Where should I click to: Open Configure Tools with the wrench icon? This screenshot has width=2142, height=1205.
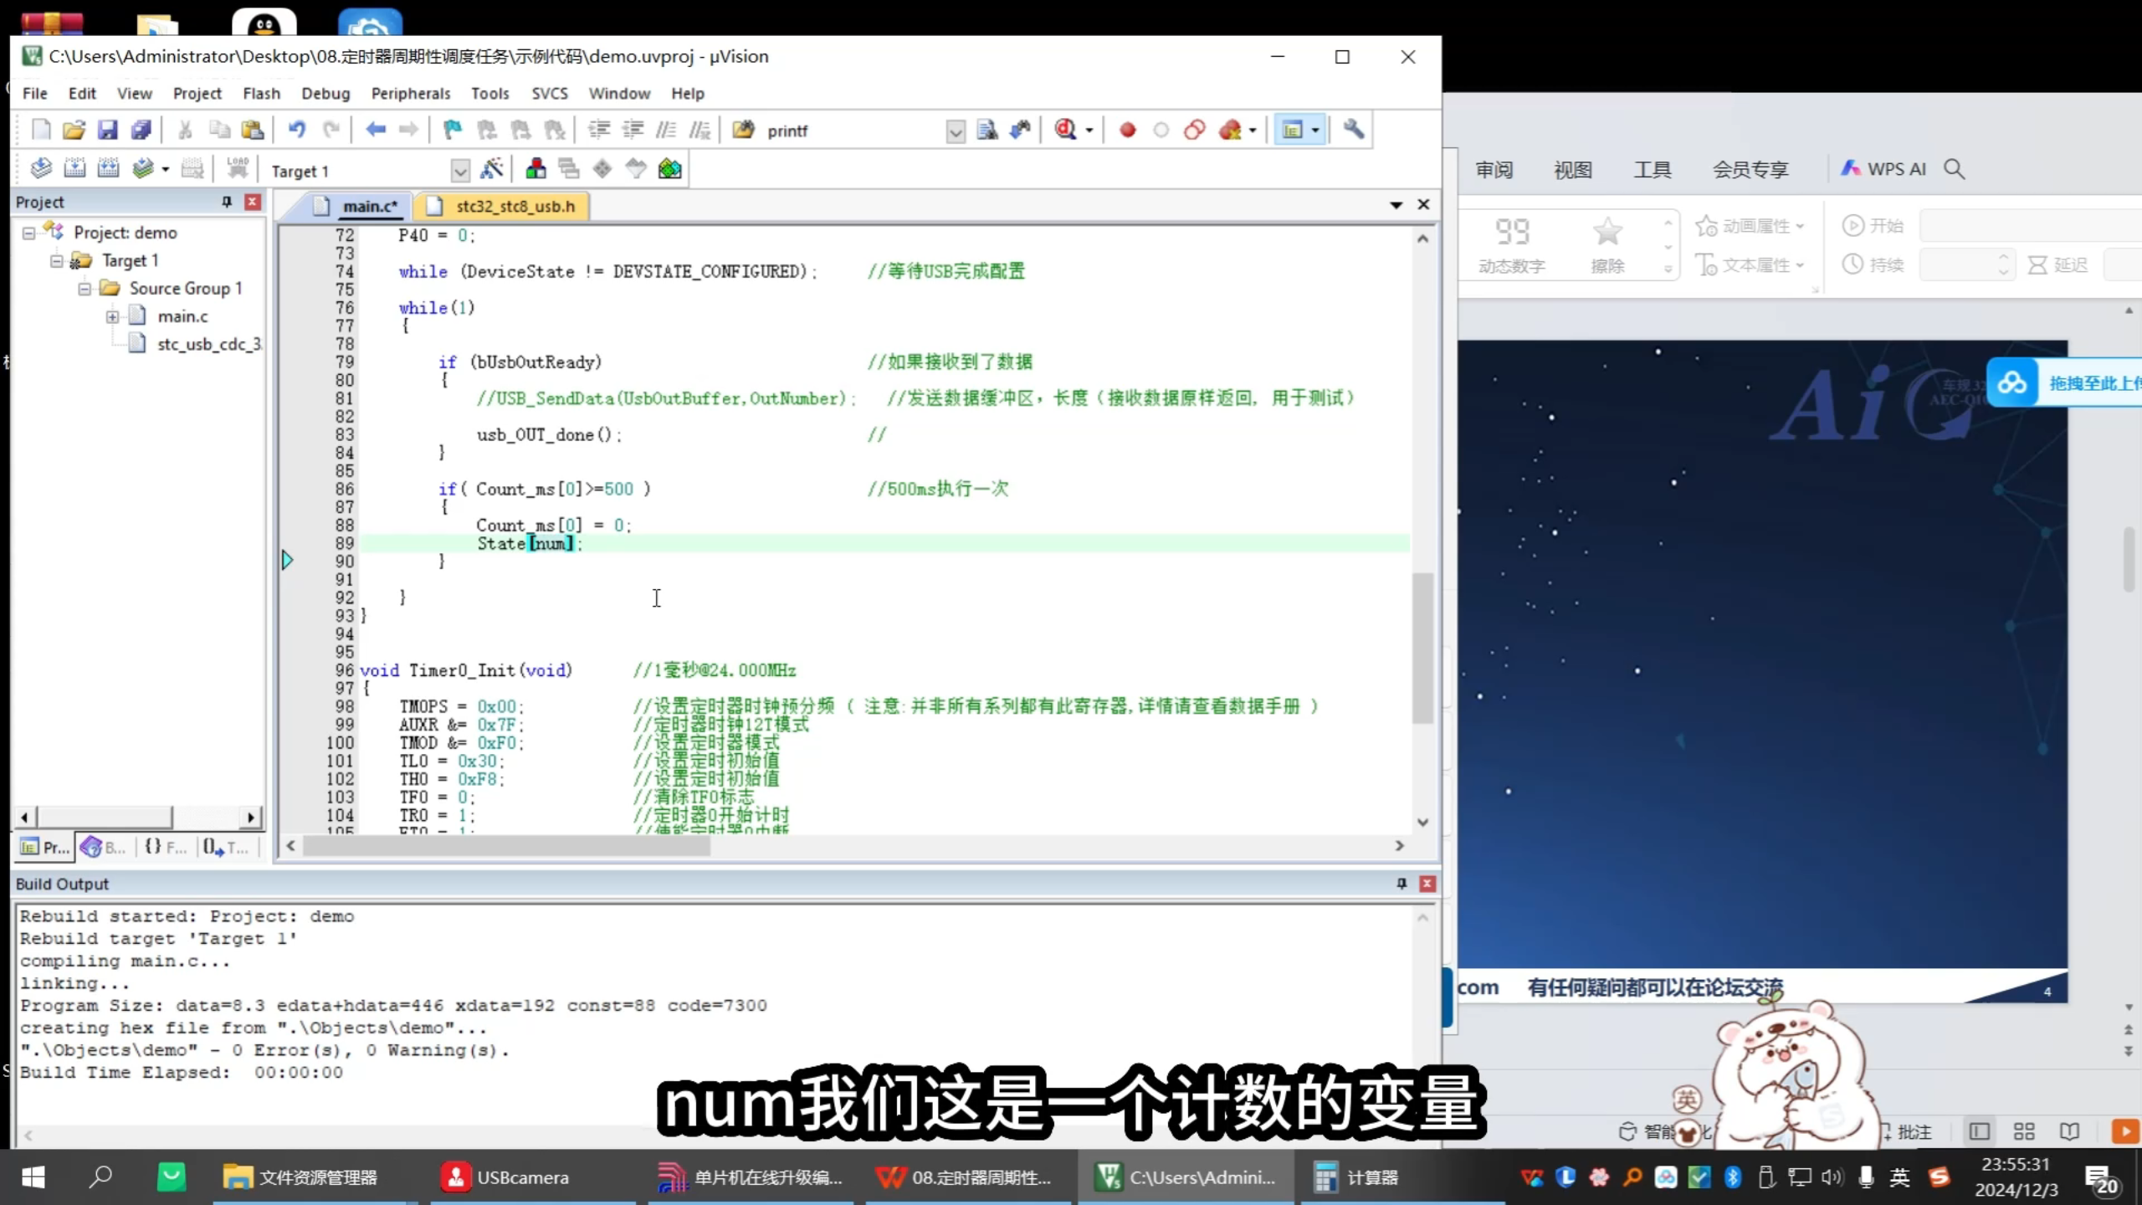click(x=1355, y=131)
